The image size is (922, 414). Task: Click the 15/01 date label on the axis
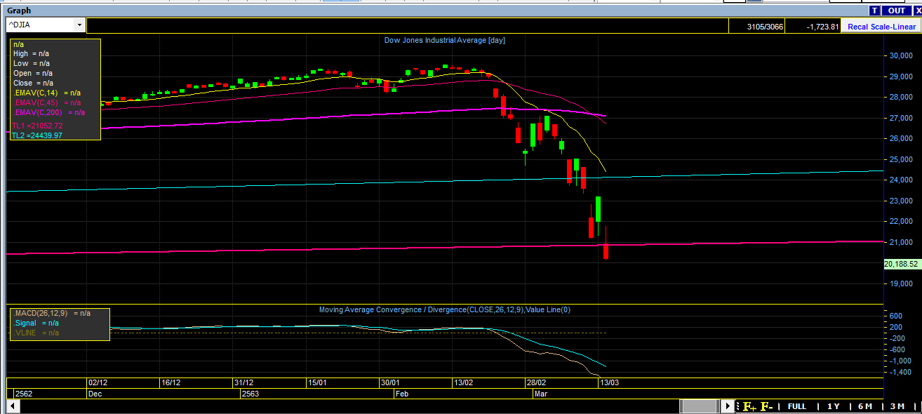tap(318, 383)
